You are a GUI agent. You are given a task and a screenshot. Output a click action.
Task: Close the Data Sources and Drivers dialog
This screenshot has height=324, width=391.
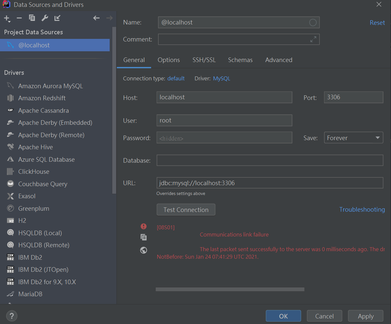379,5
